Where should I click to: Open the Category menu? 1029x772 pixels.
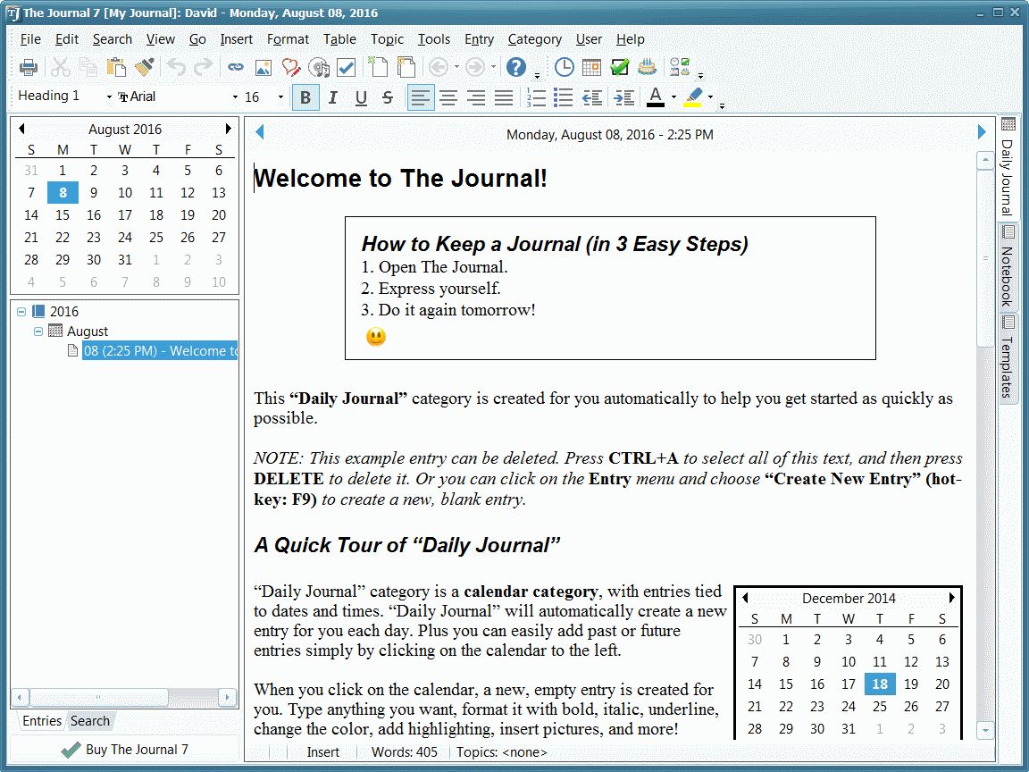[x=535, y=39]
